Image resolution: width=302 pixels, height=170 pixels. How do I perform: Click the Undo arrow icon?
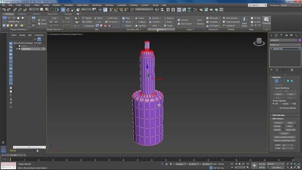pos(4,9)
